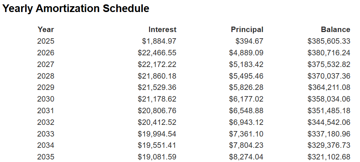Click the final balance $321,102.68

[329, 157]
